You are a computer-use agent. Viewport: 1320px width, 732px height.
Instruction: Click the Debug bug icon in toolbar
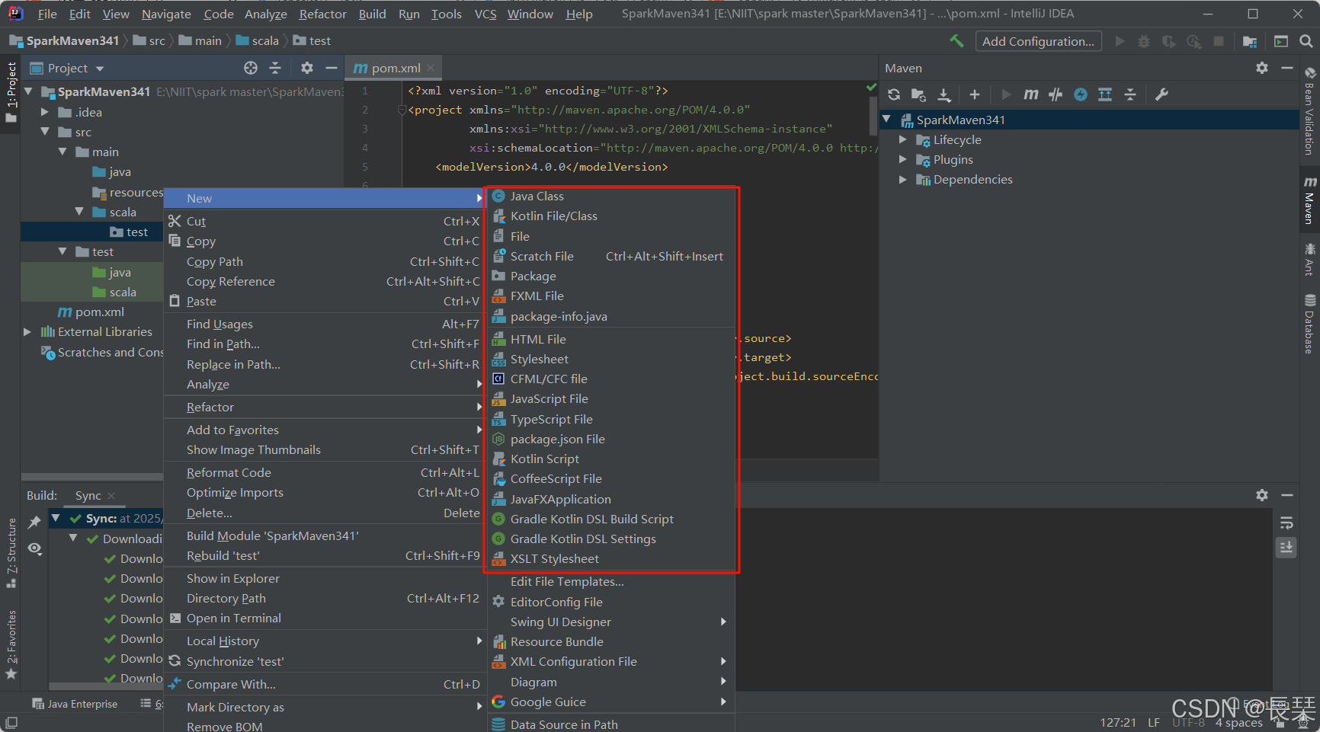pyautogui.click(x=1144, y=41)
